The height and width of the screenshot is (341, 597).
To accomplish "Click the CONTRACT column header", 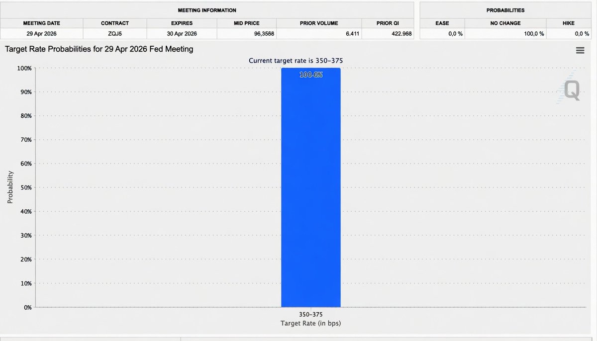I will [x=115, y=23].
